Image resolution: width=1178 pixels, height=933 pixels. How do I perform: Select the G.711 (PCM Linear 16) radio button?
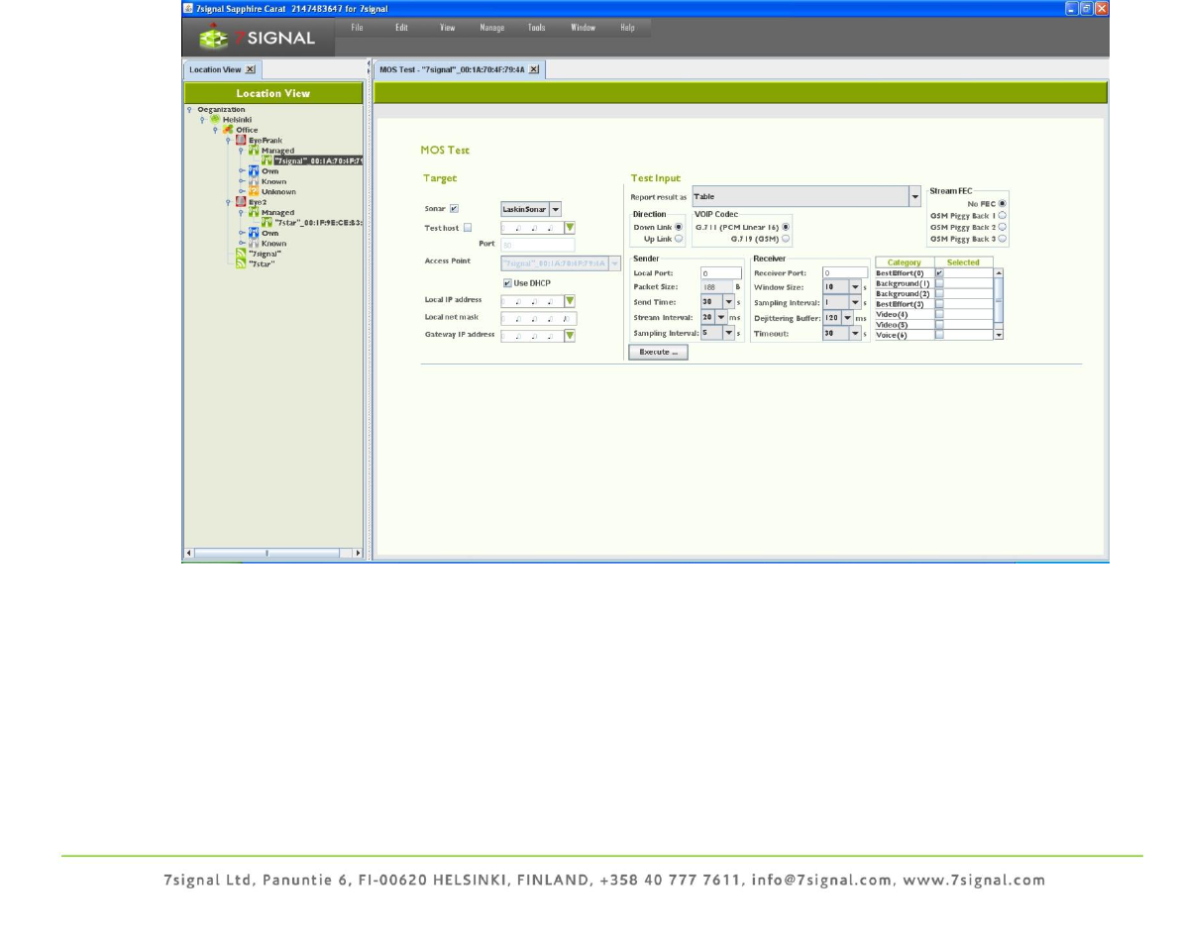(x=786, y=227)
